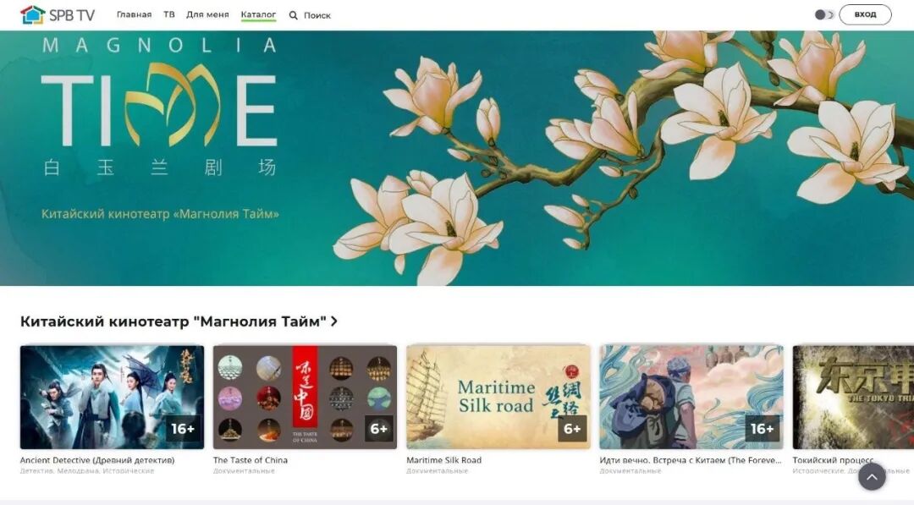Screen dimensions: 914x505
Task: Open the Для меня tab
Action: pyautogui.click(x=207, y=14)
